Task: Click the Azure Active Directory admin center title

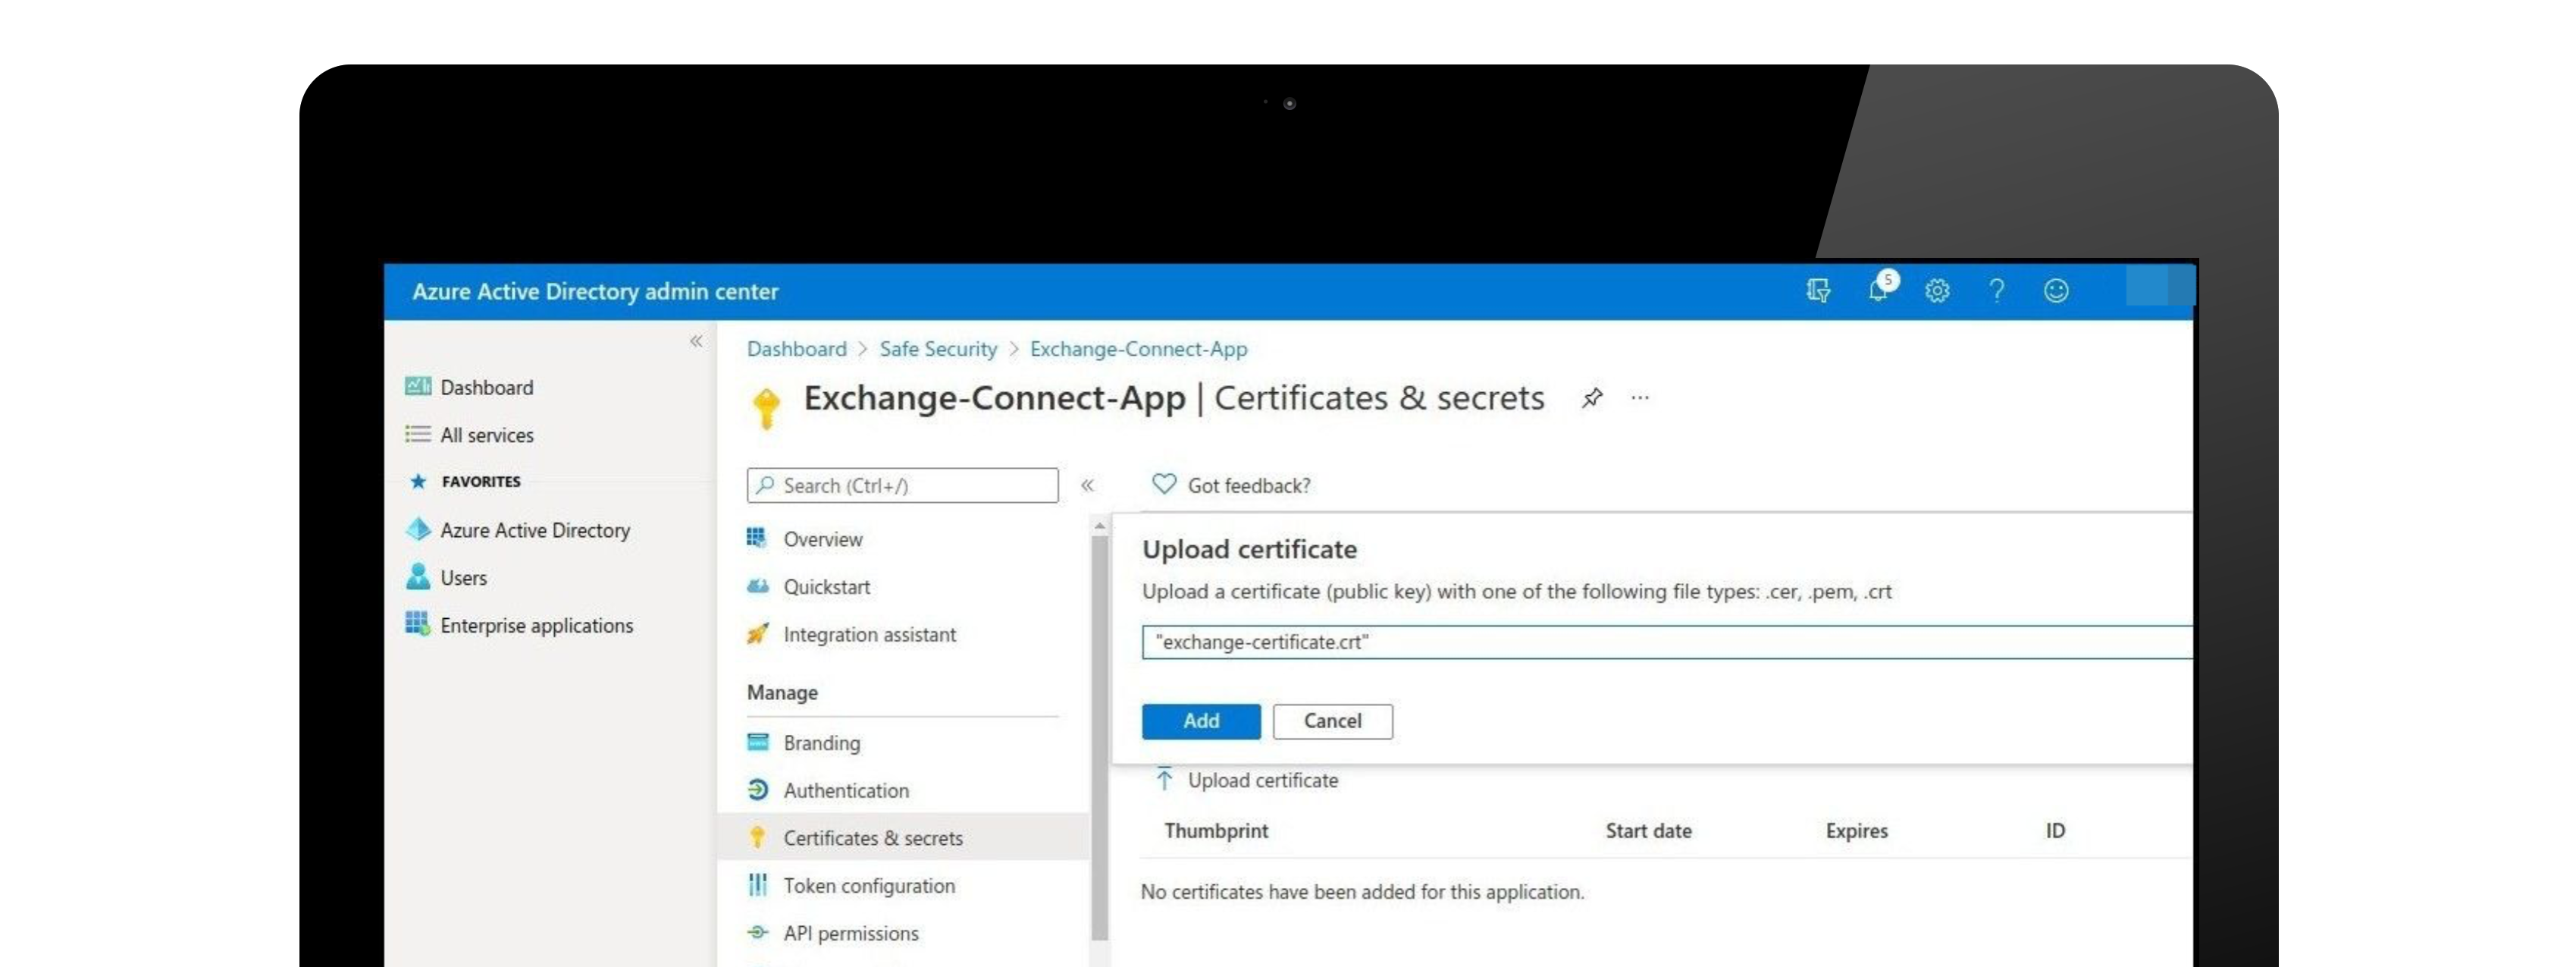Action: pyautogui.click(x=595, y=291)
